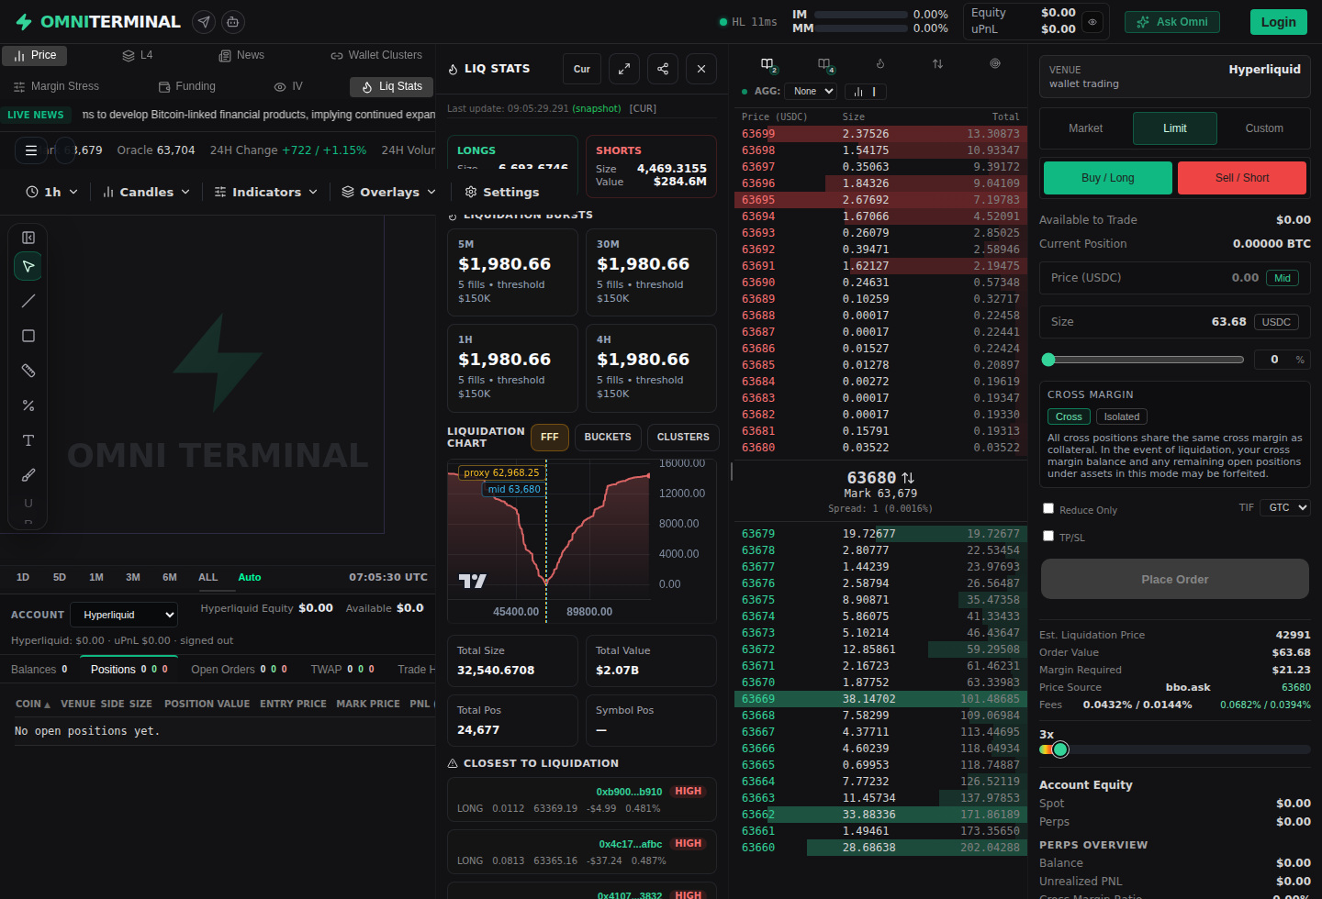This screenshot has width=1322, height=899.
Task: Open the Account Hyperliquid dropdown
Action: tap(124, 615)
